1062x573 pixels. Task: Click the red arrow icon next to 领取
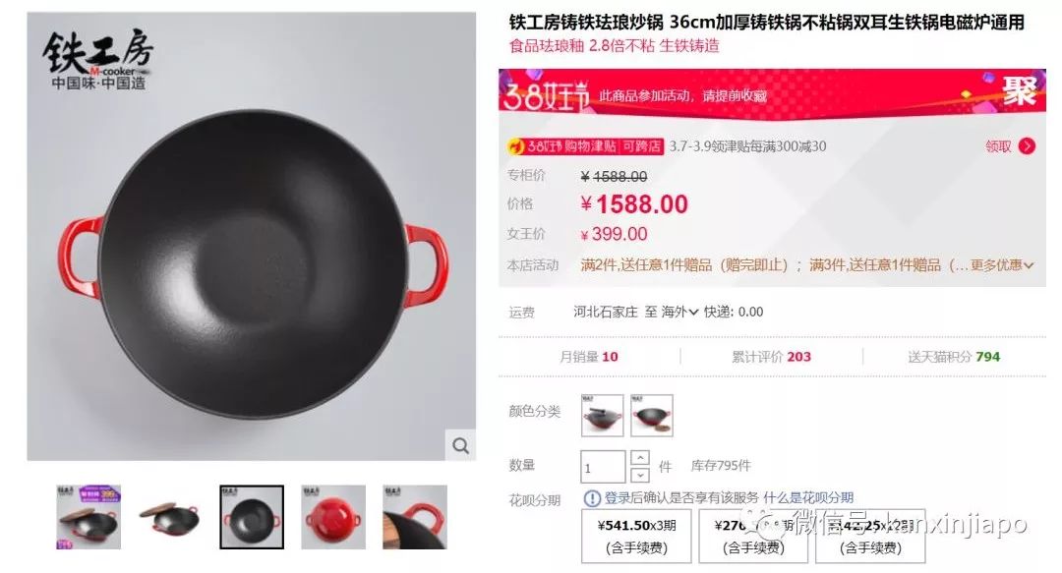point(1027,146)
